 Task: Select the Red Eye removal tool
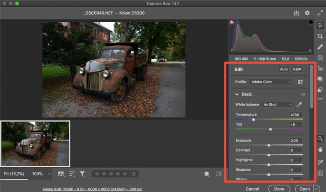pos(320,69)
